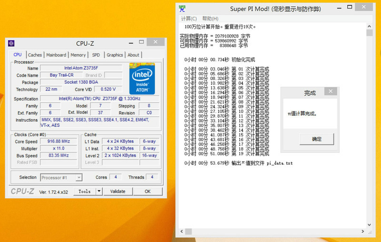
Task: Click the Bus Speed value 83.35 MHz
Action: [x=59, y=155]
